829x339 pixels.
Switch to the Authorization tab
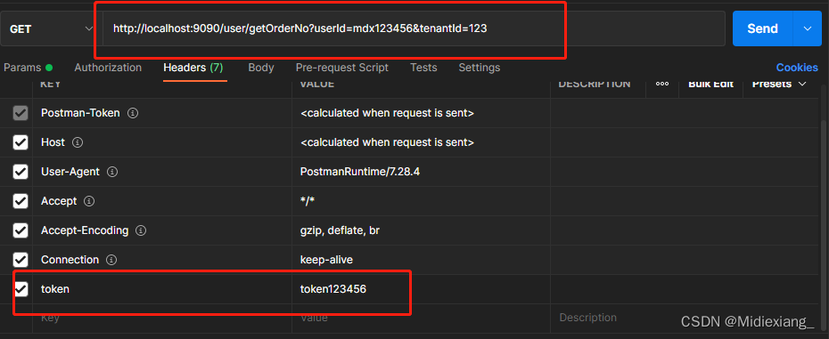pos(108,68)
